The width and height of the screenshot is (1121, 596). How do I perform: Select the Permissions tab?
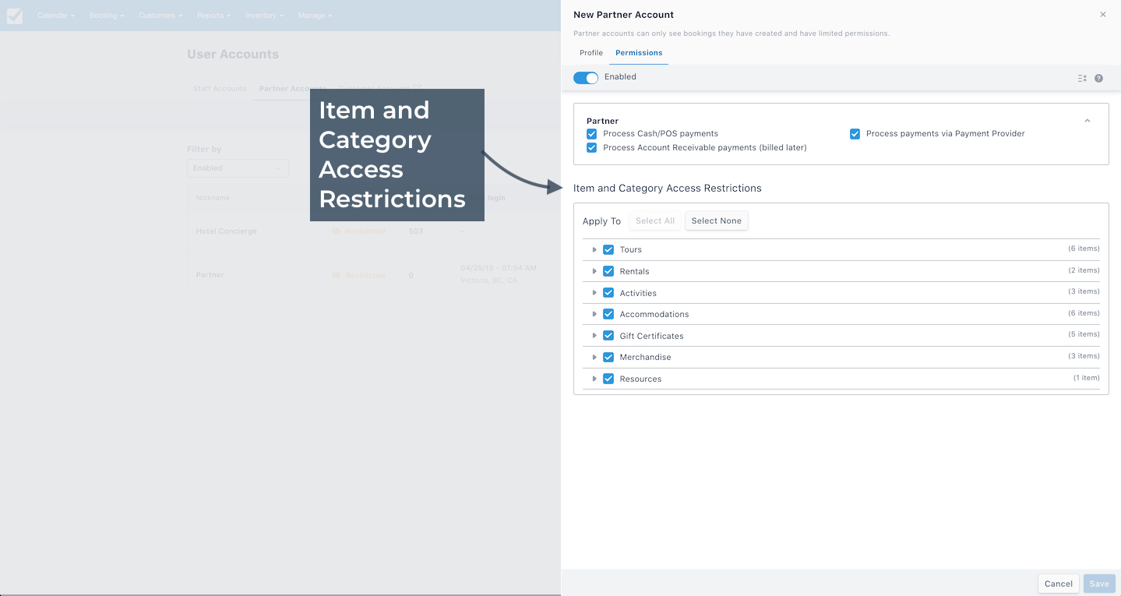coord(639,53)
